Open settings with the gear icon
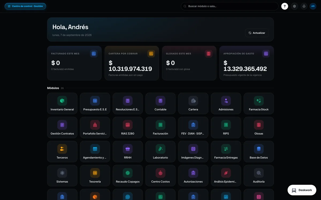This screenshot has width=321, height=200. [x=295, y=6]
